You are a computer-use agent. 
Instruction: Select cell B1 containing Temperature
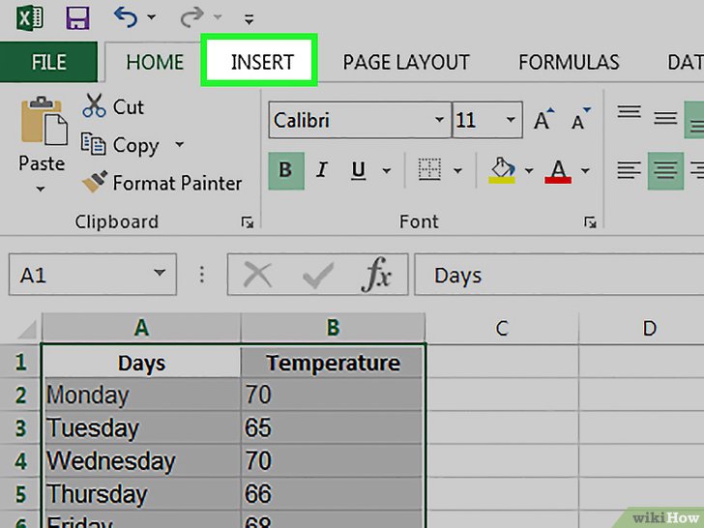point(333,364)
